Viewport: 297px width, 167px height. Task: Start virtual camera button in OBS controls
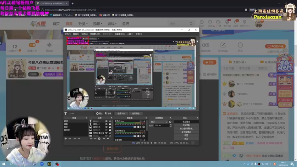click(x=186, y=128)
